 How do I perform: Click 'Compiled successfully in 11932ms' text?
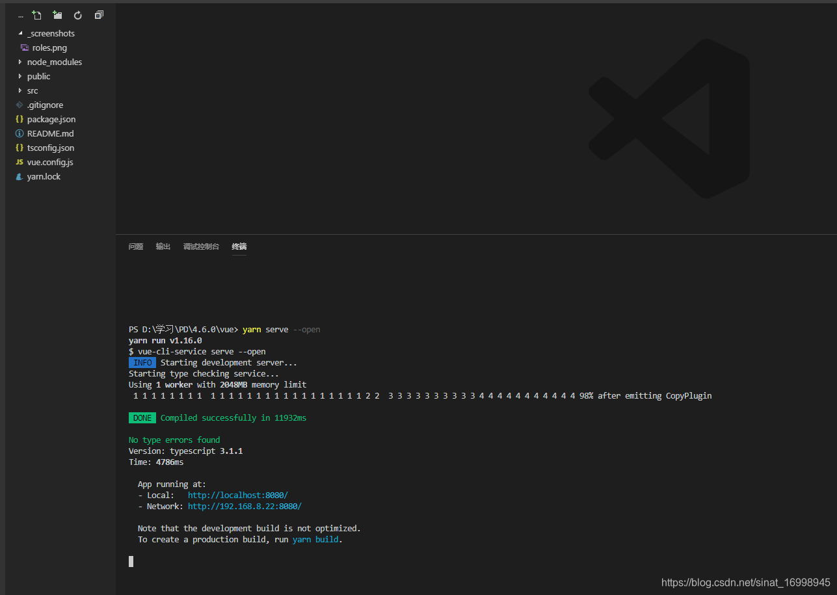pos(233,418)
